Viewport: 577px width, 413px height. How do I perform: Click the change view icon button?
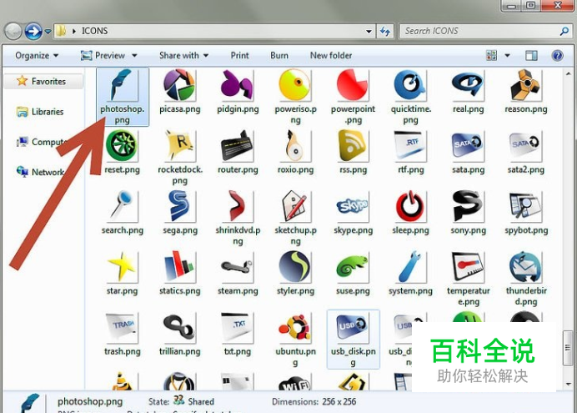tap(491, 56)
